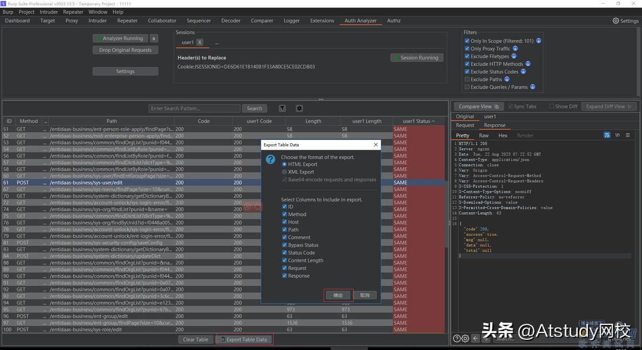Viewport: 642px width, 350px height.
Task: Open the response viewer hamburger menu icon
Action: tap(627, 135)
